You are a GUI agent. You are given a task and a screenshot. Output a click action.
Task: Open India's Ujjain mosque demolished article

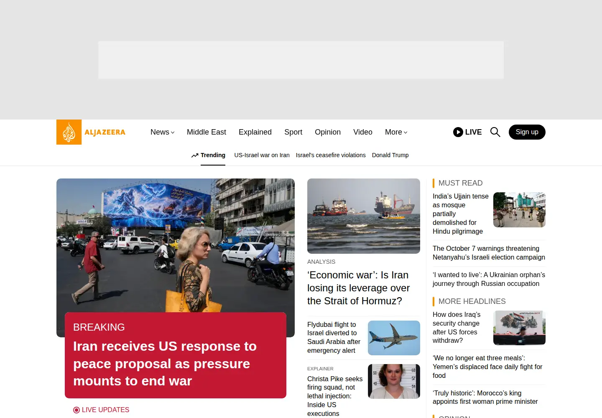pyautogui.click(x=460, y=214)
